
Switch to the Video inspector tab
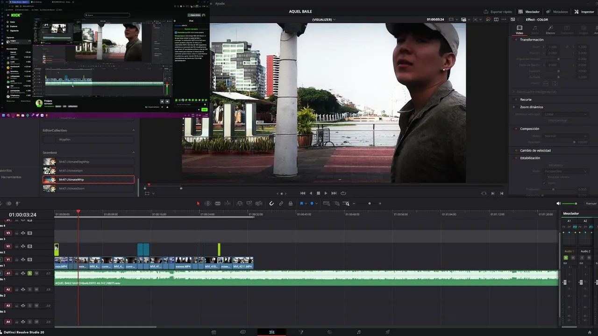520,30
